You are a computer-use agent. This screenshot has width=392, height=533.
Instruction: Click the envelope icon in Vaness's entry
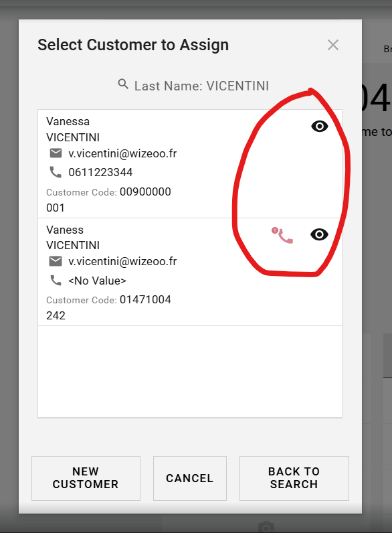(56, 261)
